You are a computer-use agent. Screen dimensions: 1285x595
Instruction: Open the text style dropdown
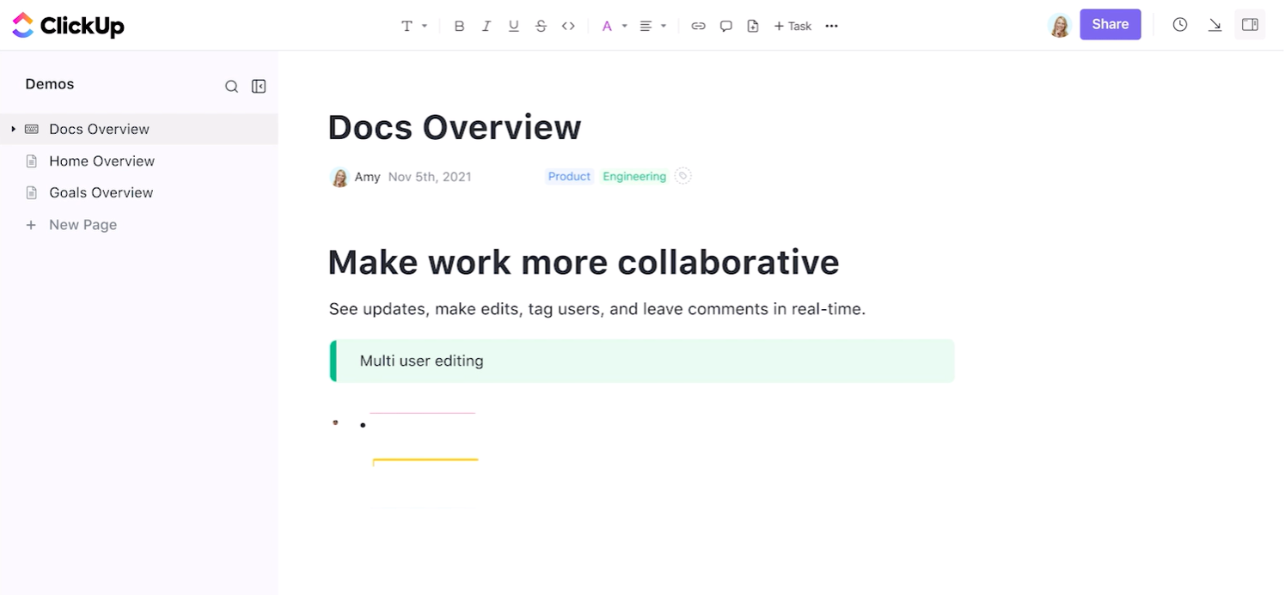tap(413, 26)
